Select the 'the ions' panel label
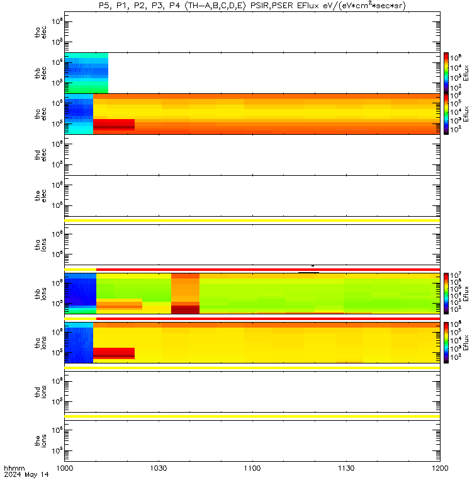This screenshot has width=472, height=504. pos(41,441)
